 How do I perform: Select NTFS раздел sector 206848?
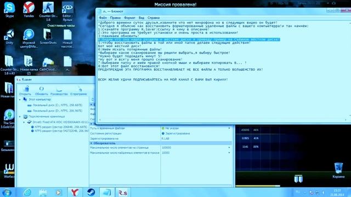(x=59, y=126)
